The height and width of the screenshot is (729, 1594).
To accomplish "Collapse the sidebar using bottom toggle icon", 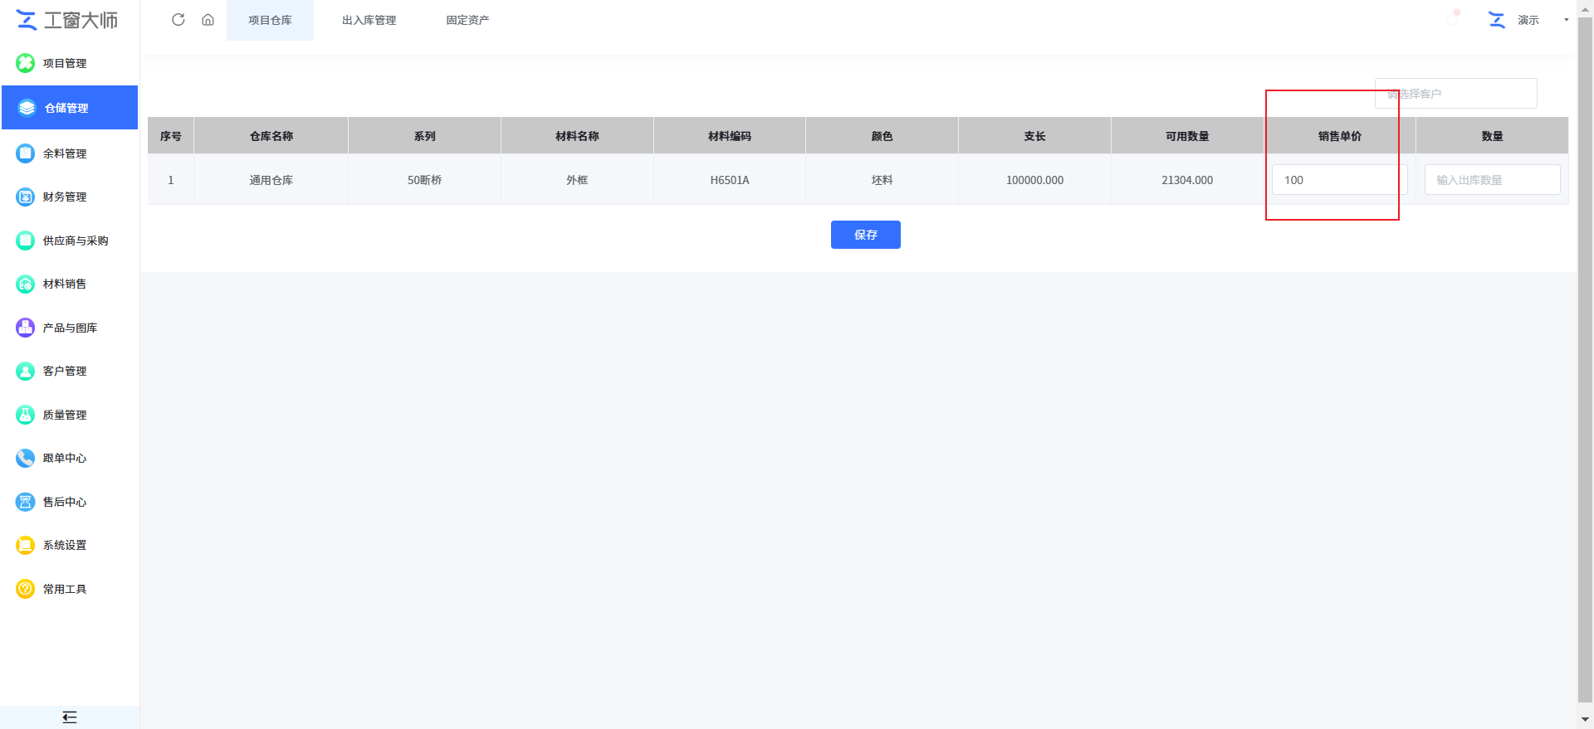I will (70, 717).
